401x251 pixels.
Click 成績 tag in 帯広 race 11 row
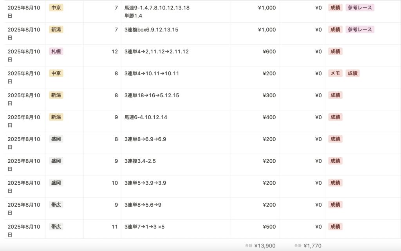point(335,227)
